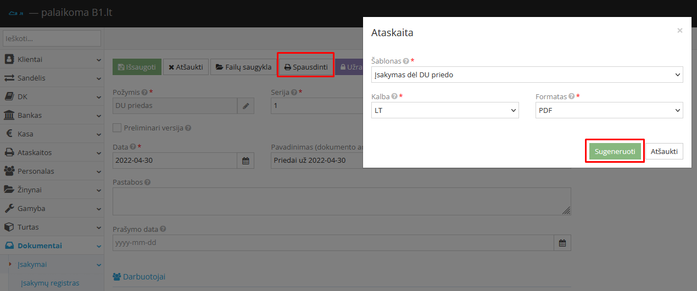Click Atšaukti button in Ataskaita dialog
The height and width of the screenshot is (291, 697).
coord(664,151)
